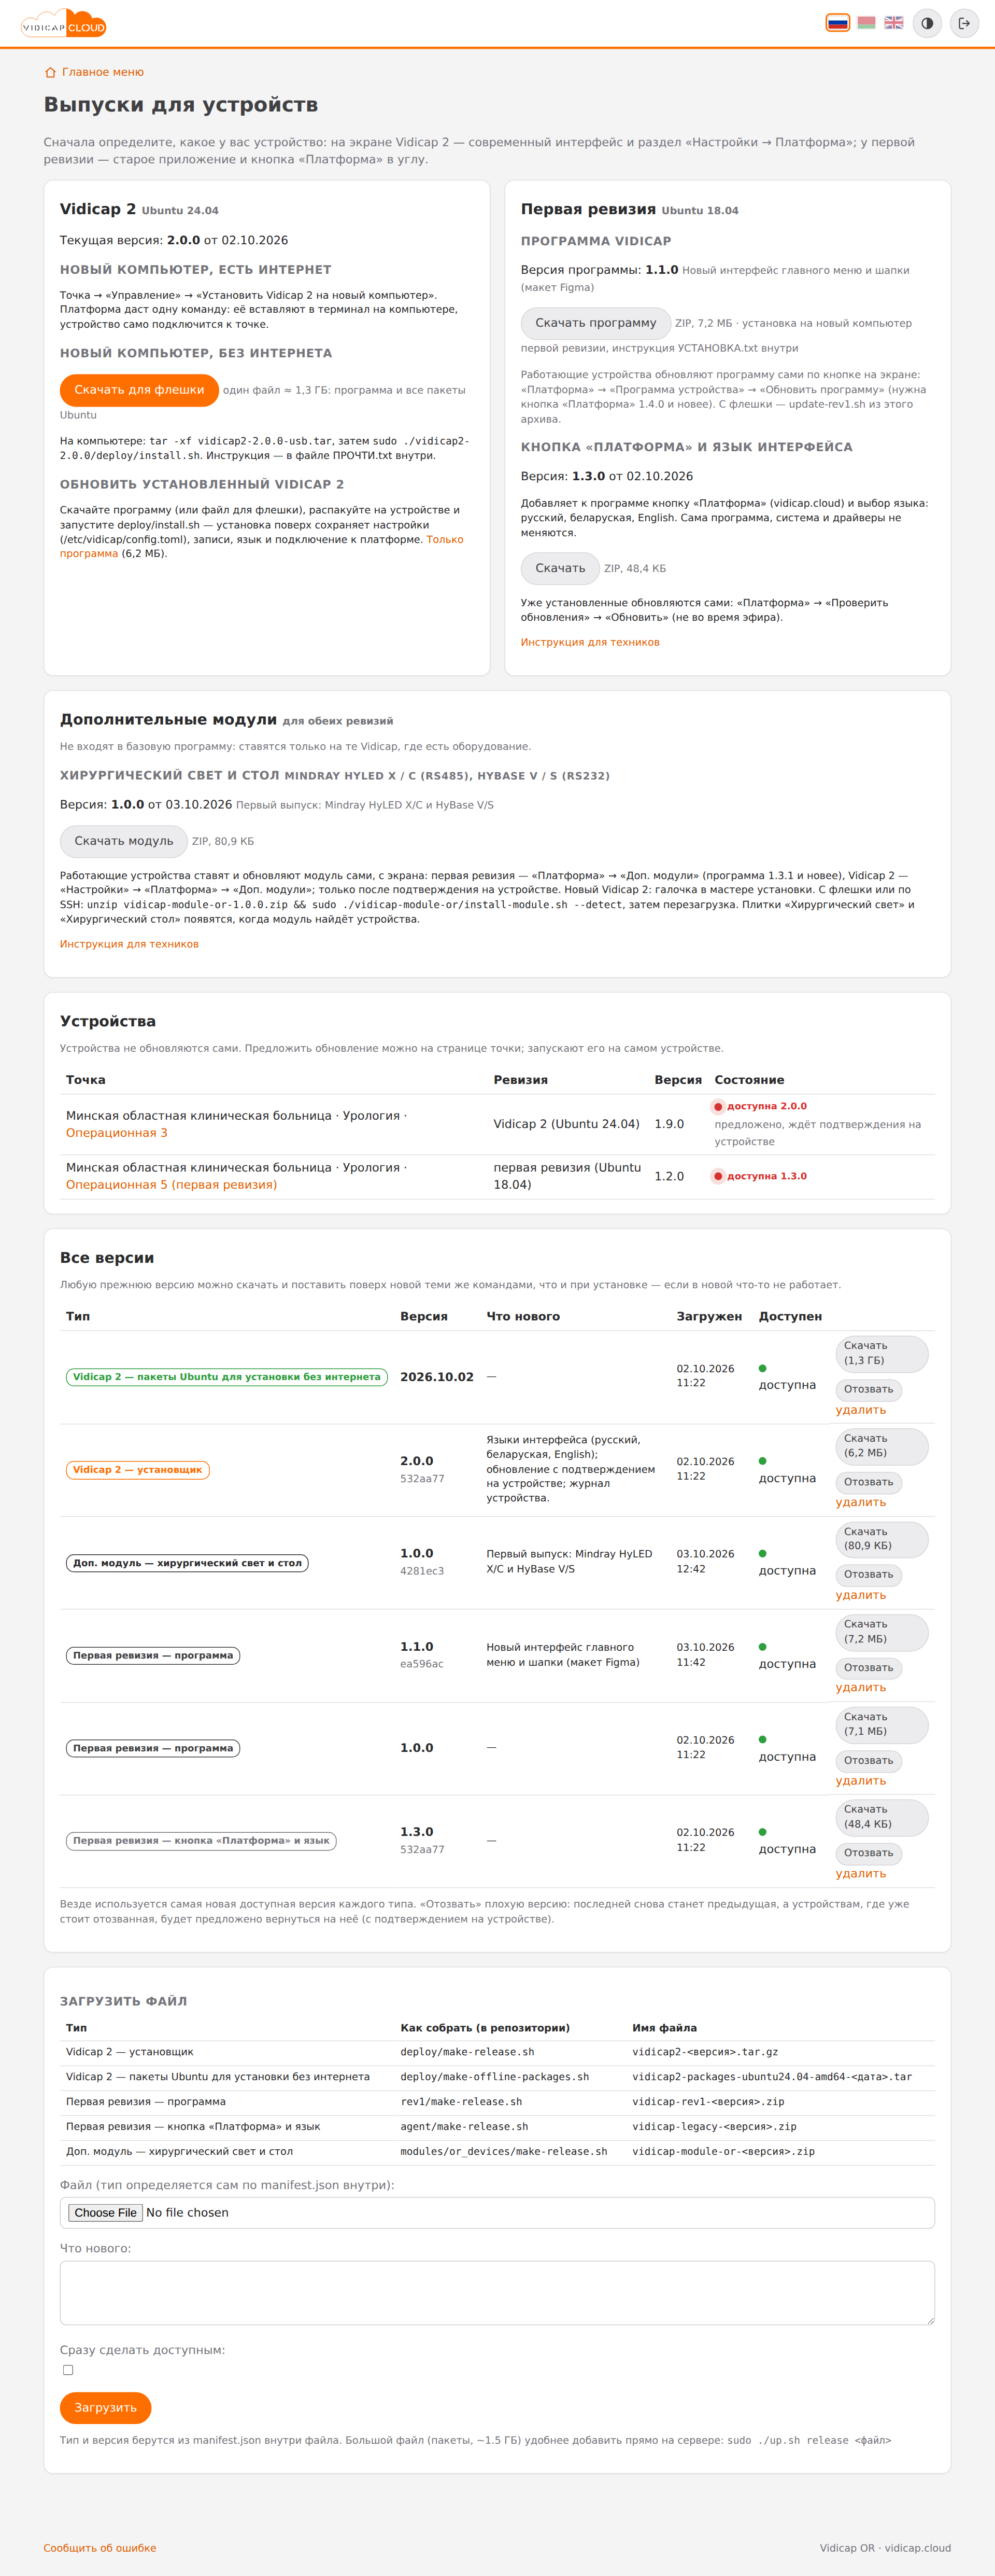Click Отозвать for Платформа button version 1.3.0
The width and height of the screenshot is (995, 2576).
[x=868, y=1852]
